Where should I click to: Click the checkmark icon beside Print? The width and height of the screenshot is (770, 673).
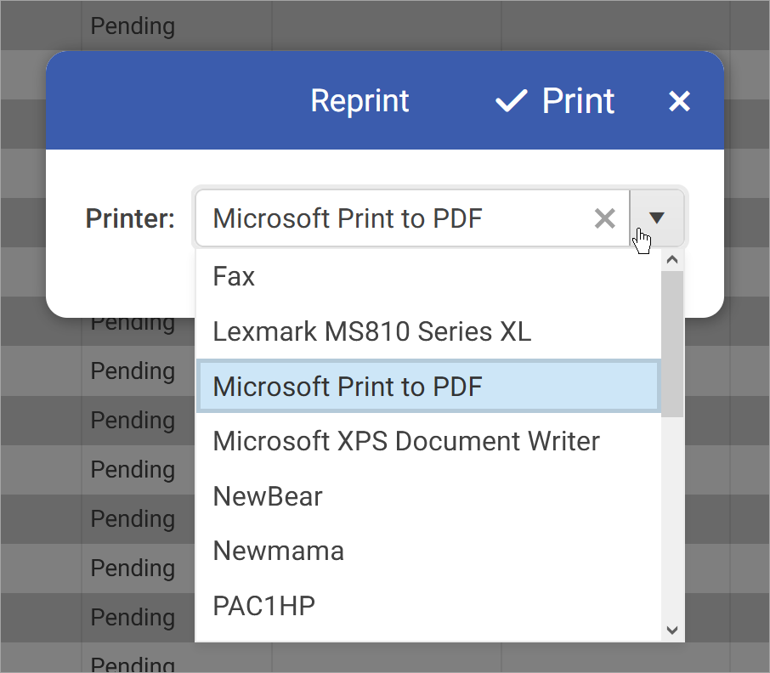[511, 100]
